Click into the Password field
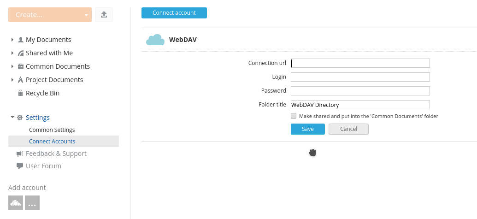This screenshot has height=219, width=477. [360, 91]
